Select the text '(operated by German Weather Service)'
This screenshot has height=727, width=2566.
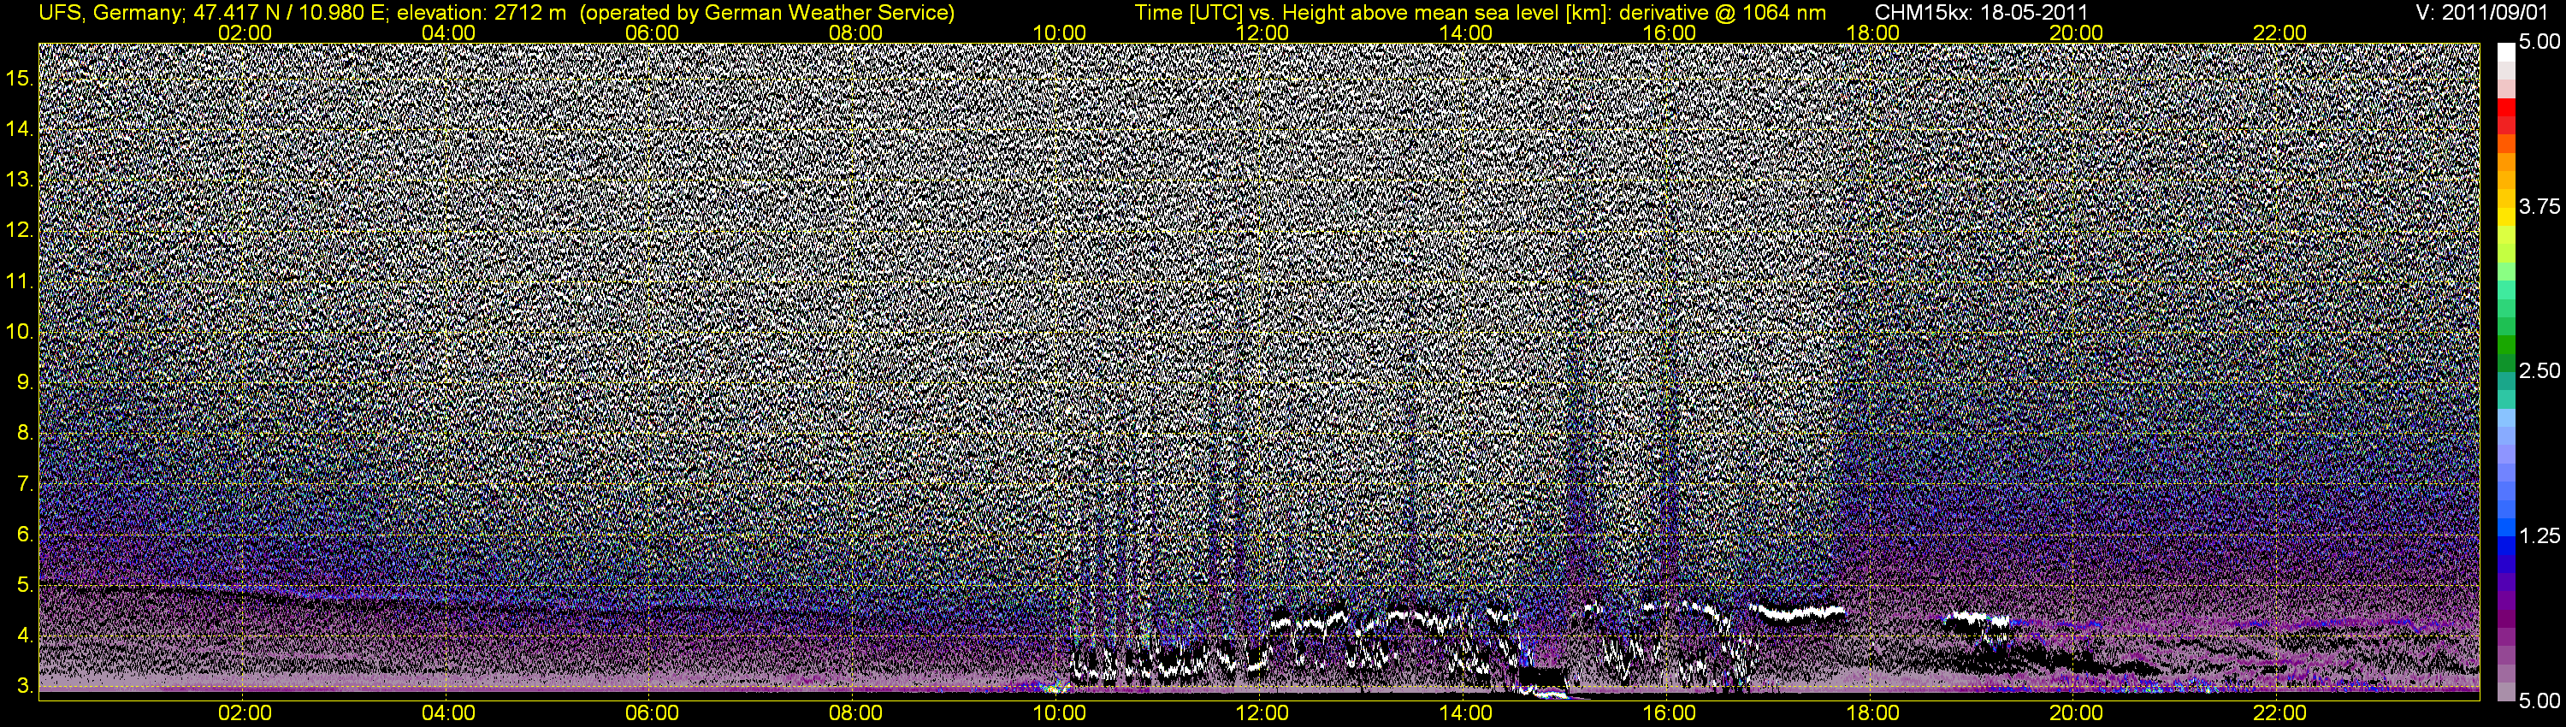(767, 13)
